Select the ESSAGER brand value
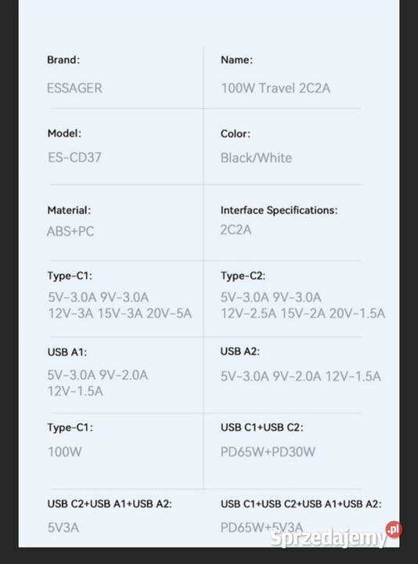This screenshot has height=564, width=418. [x=75, y=88]
